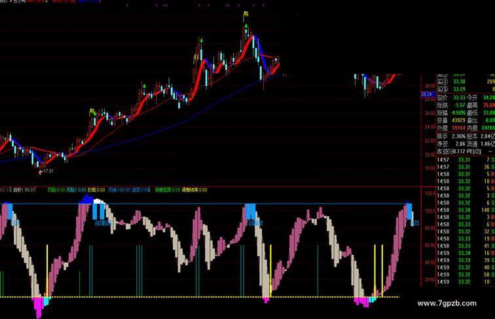This screenshot has width=495, height=319.
Task: Click the 量比 volume ratio field
Action: click(x=481, y=121)
